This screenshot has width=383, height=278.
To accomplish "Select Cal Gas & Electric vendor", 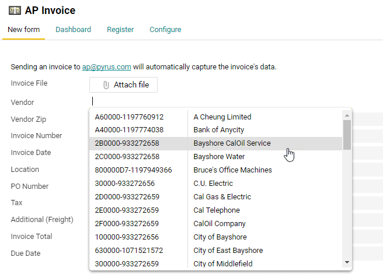I will click(x=222, y=197).
